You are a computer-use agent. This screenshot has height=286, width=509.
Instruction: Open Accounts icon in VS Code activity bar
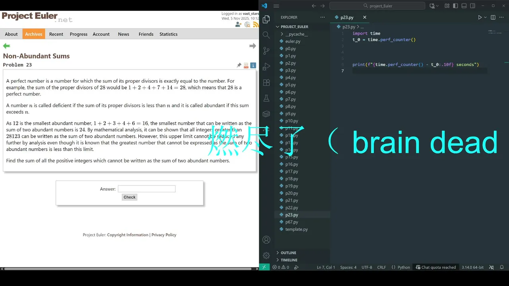tap(266, 240)
